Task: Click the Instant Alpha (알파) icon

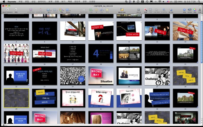Action: 146,10
